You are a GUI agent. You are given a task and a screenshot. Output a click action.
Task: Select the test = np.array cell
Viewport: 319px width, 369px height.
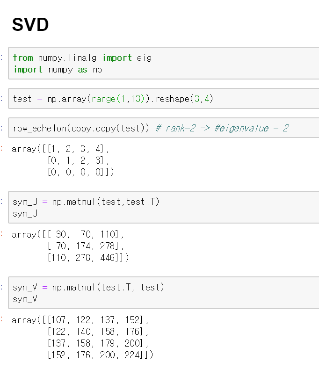click(x=164, y=99)
